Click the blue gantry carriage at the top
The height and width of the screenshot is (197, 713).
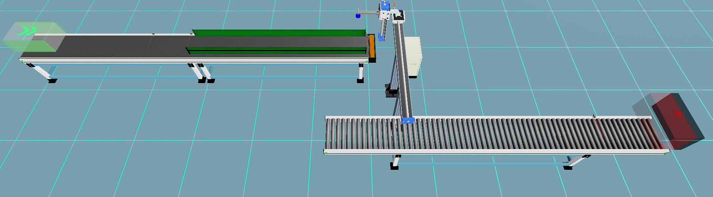385,6
